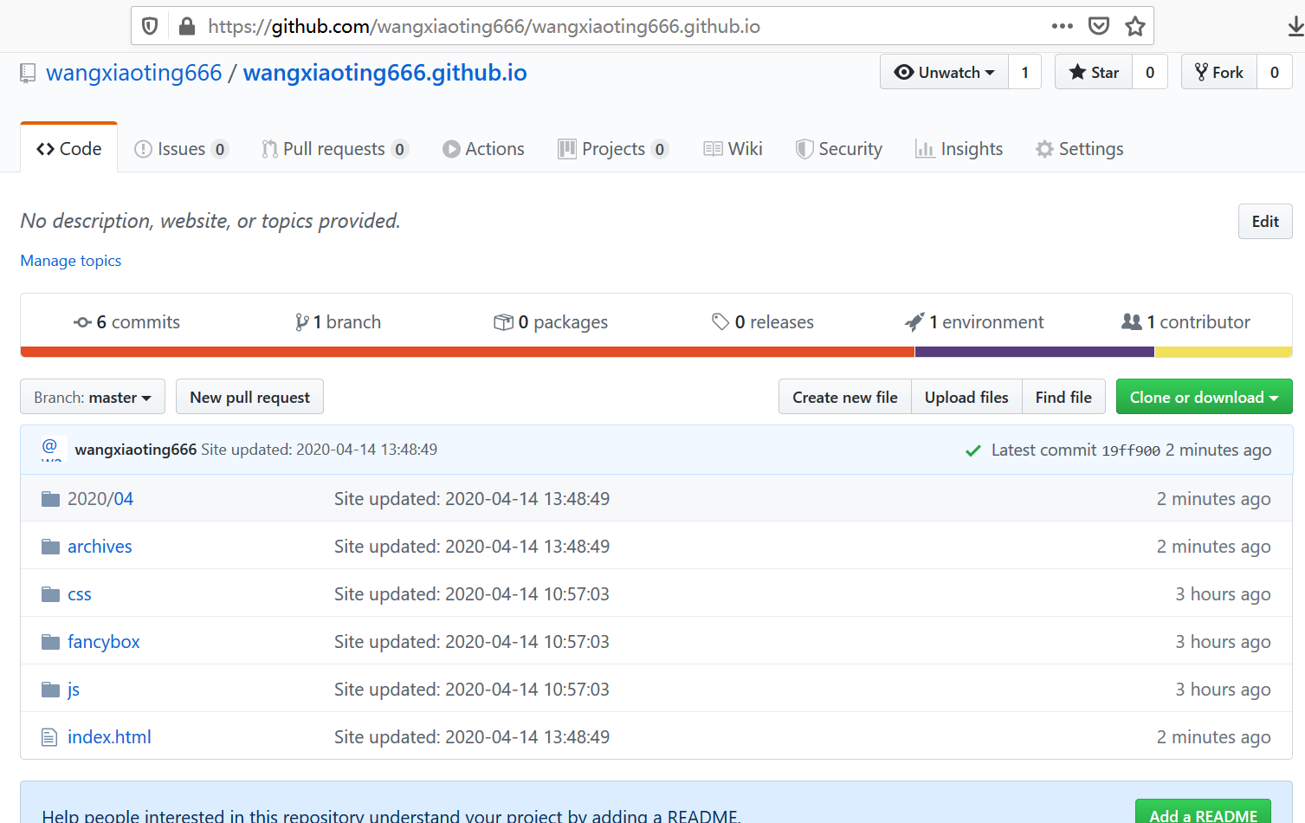Open the stargazers count 0
Screen dimensions: 1305x823
tap(1150, 72)
